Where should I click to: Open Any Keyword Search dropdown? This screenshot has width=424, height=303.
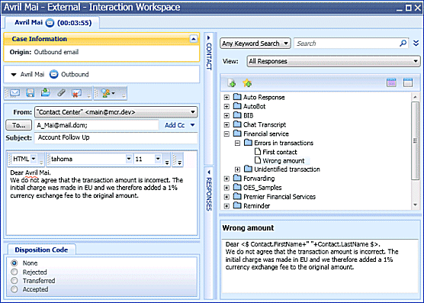(x=255, y=44)
